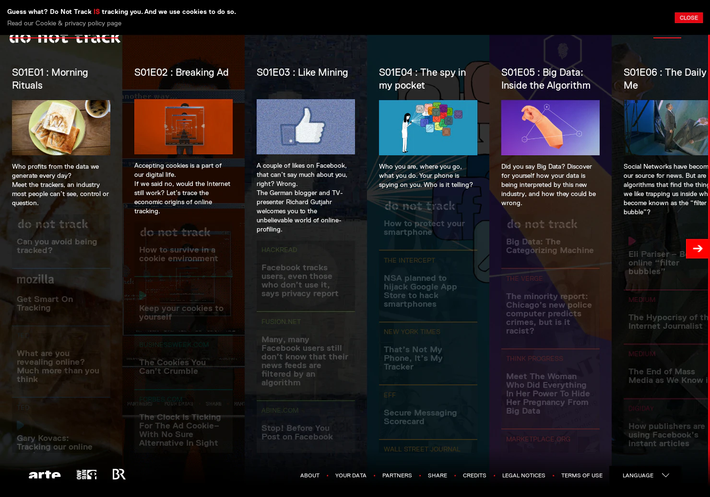Open the S01E02 Breaking Ad orange thumbnail
The height and width of the screenshot is (497, 710).
pos(183,127)
